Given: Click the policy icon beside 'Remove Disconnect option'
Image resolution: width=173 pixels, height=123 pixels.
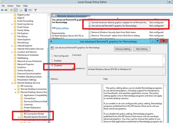Looking at the screenshot, I should tap(90, 36).
